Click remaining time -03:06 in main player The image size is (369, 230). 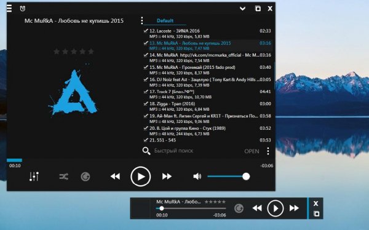tap(267, 165)
